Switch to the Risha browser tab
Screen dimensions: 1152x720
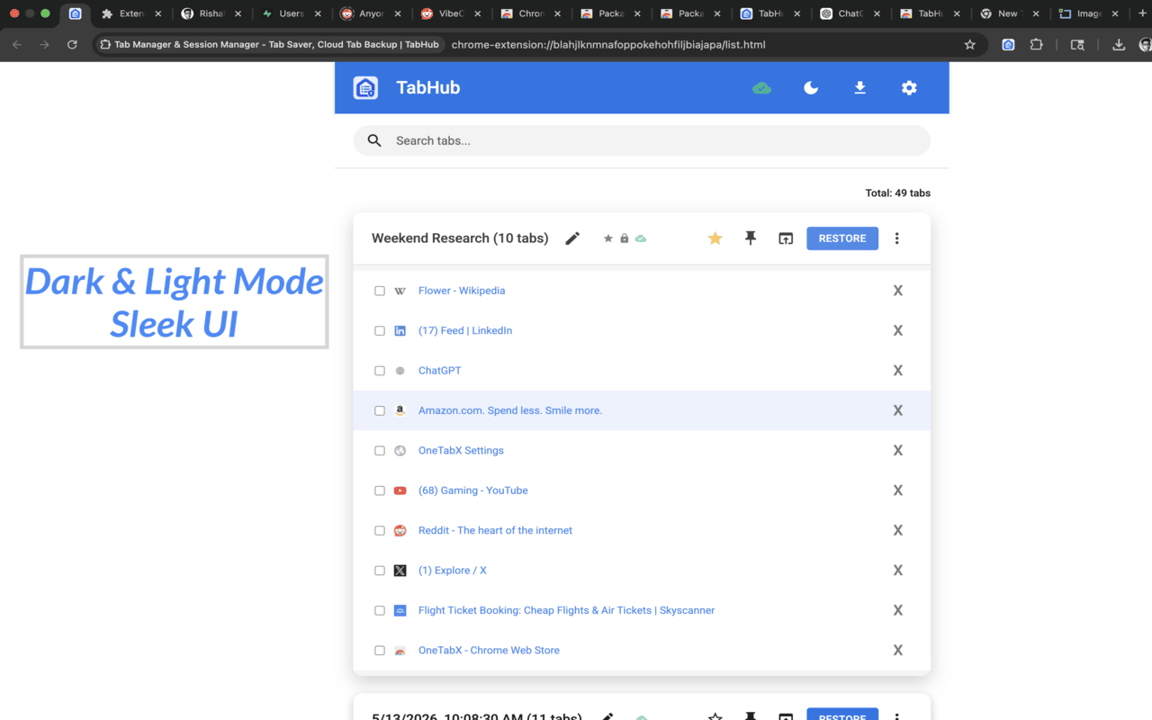211,13
